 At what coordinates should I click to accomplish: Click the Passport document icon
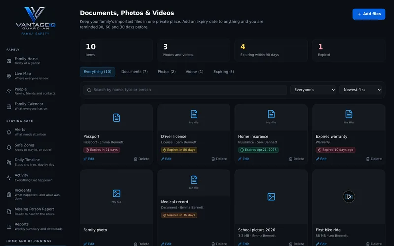(116, 118)
